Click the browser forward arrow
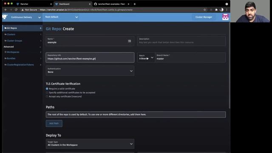This screenshot has height=153, width=272. 11,10
